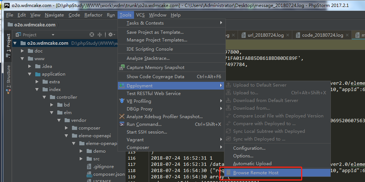Open the Help menu
The width and height of the screenshot is (365, 182).
point(176,15)
